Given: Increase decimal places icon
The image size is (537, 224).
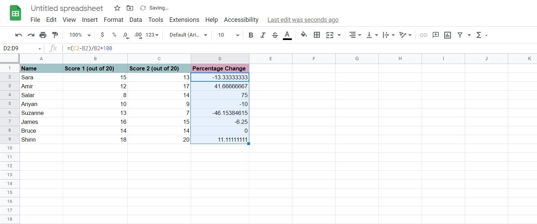Looking at the screenshot, I should pyautogui.click(x=138, y=35).
